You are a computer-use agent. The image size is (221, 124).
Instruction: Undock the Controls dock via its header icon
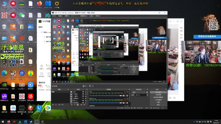click(x=166, y=89)
